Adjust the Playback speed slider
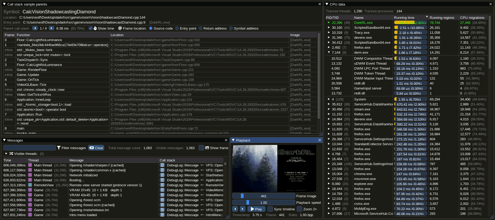Screen dimensions: 495x220 pos(263,202)
